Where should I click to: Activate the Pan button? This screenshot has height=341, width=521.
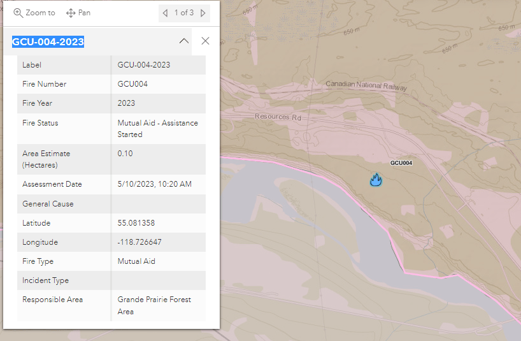(78, 13)
